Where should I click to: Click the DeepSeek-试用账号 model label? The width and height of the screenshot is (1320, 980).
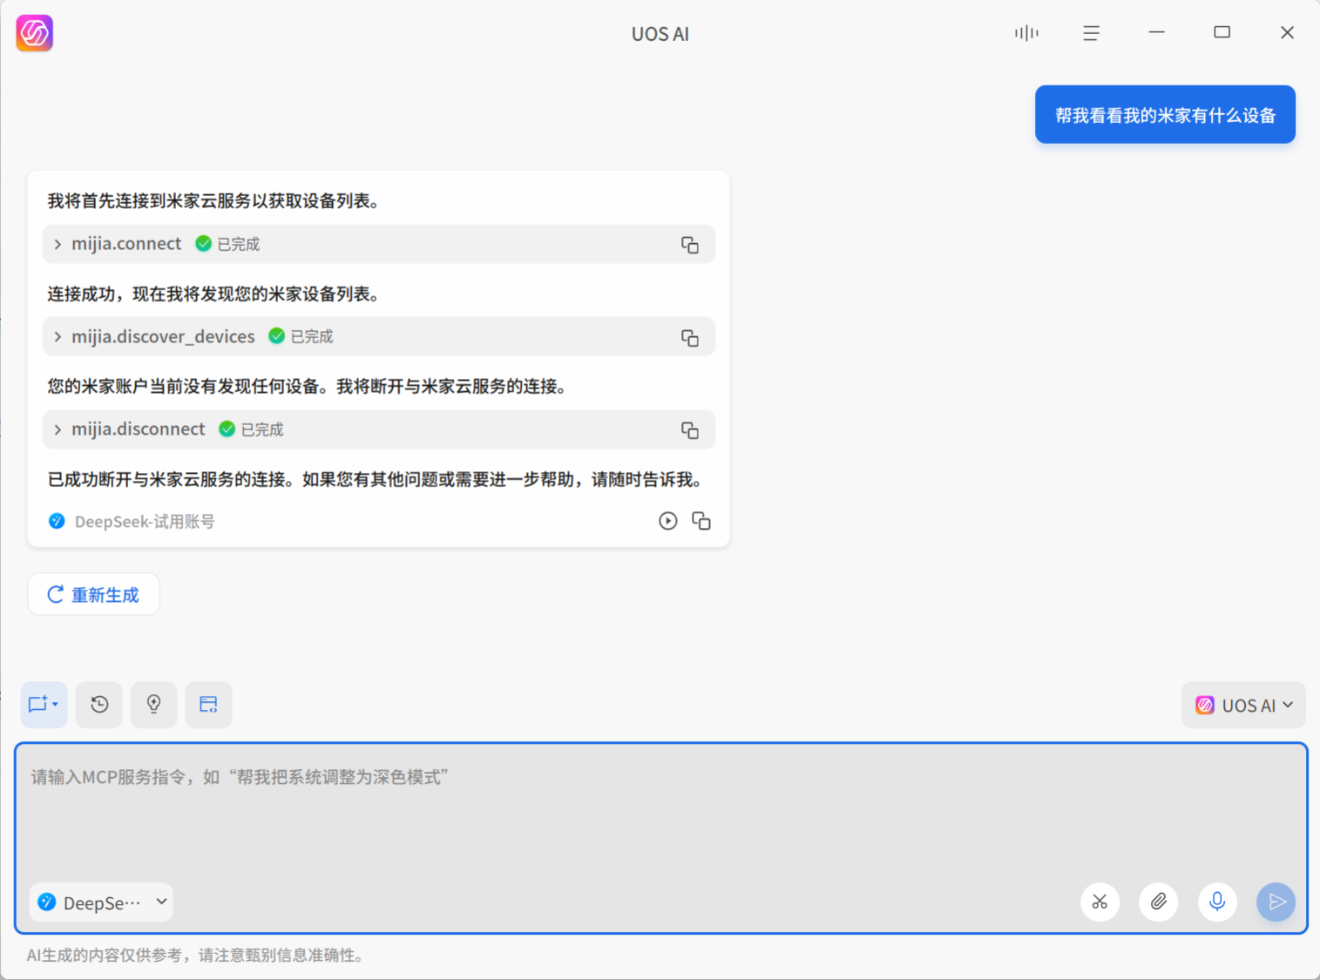point(145,522)
